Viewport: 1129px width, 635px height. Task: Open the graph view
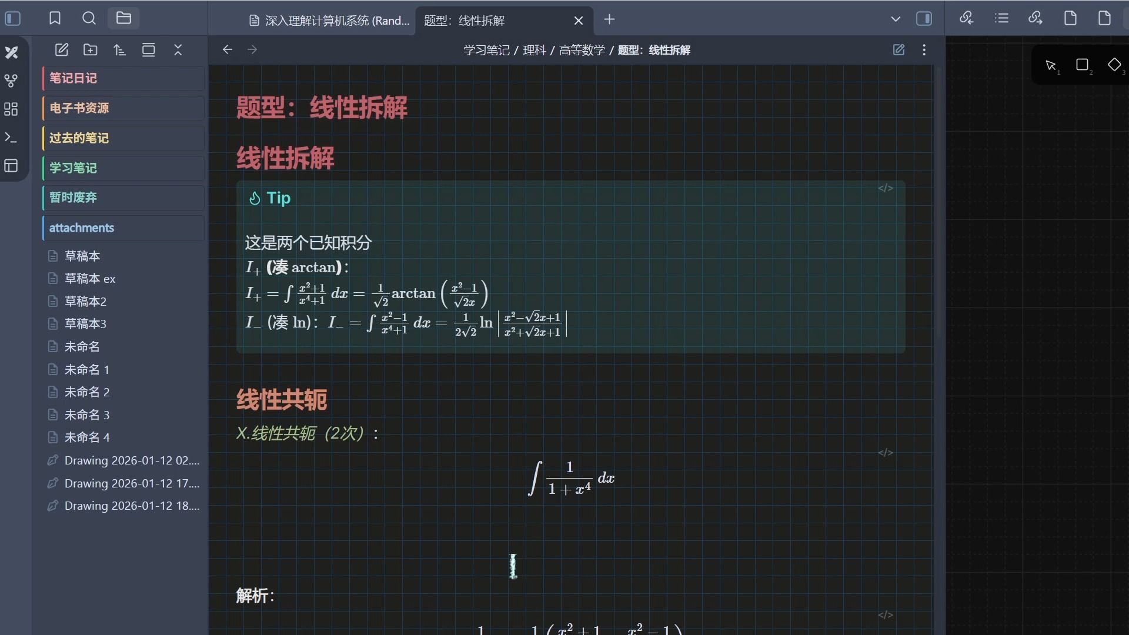(11, 81)
